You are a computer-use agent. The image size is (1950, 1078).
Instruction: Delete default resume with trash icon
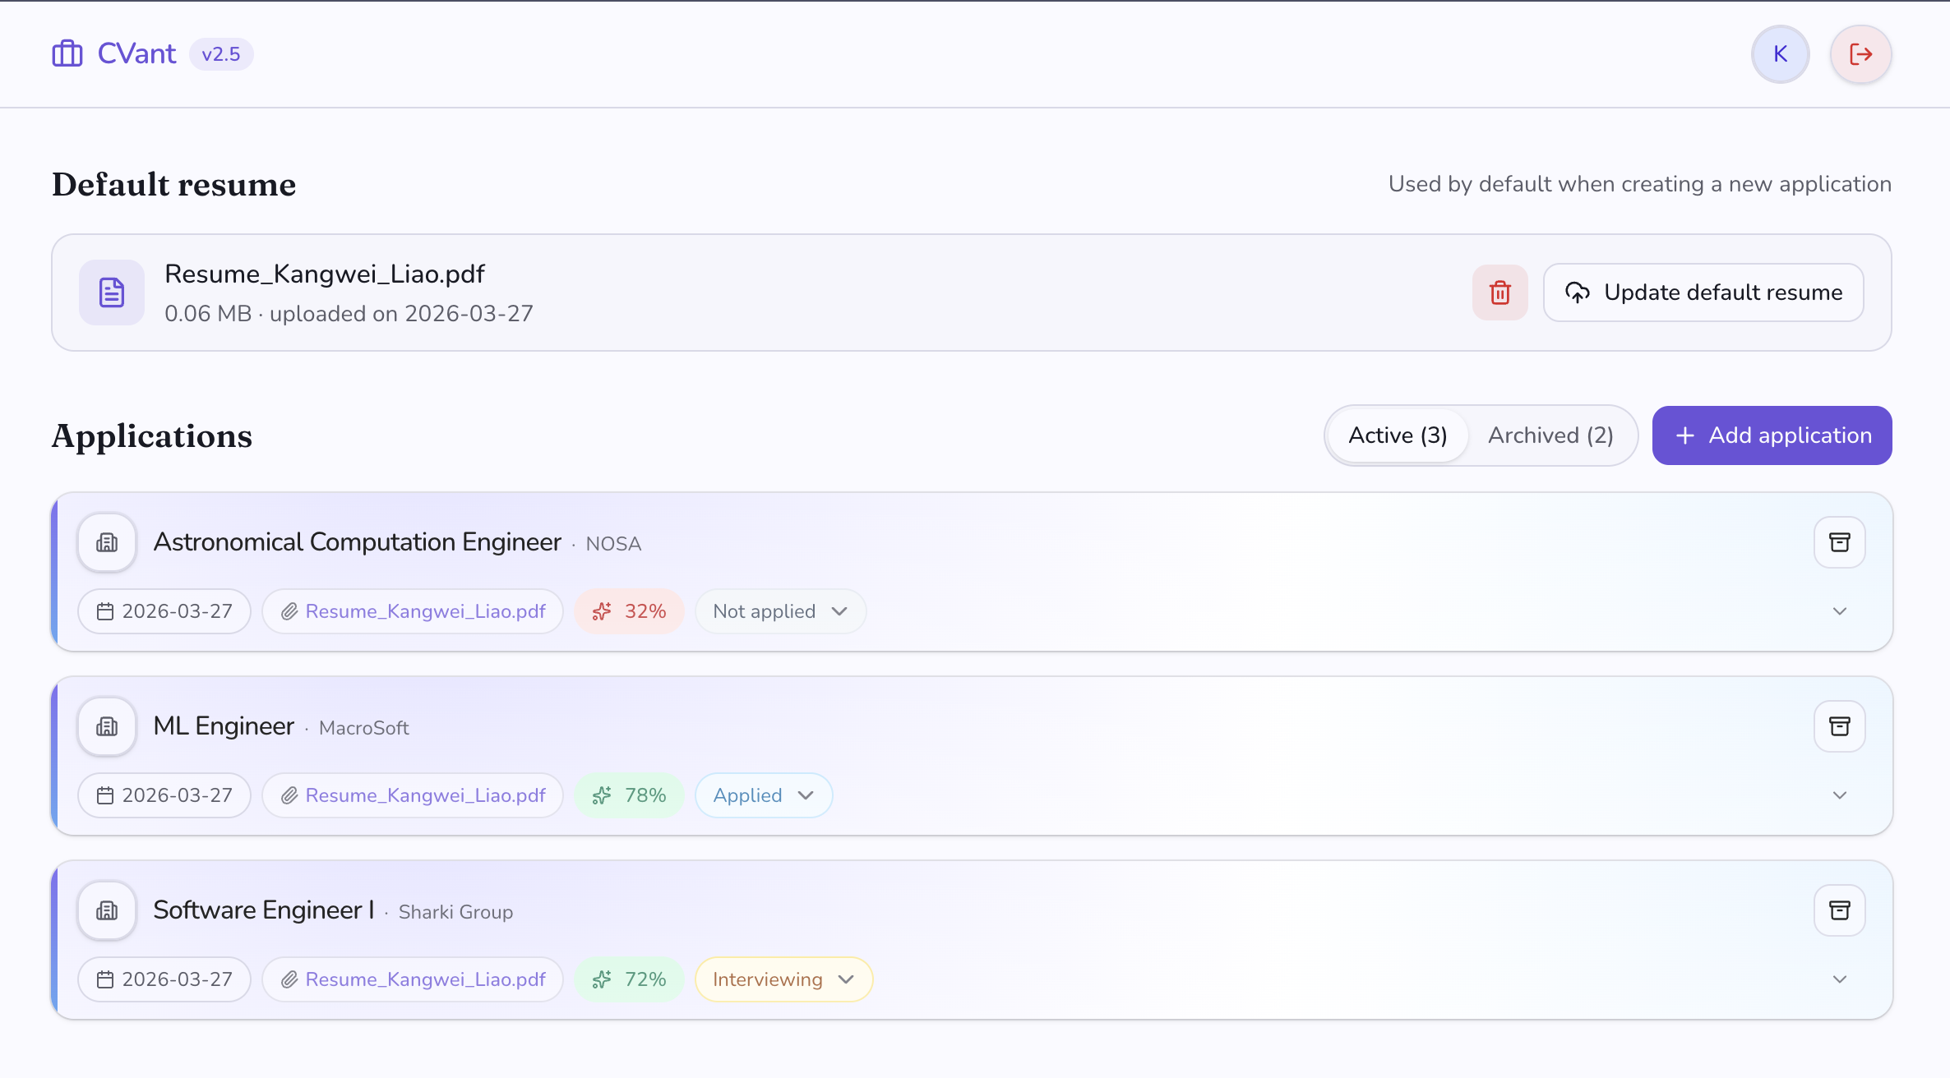[1499, 293]
